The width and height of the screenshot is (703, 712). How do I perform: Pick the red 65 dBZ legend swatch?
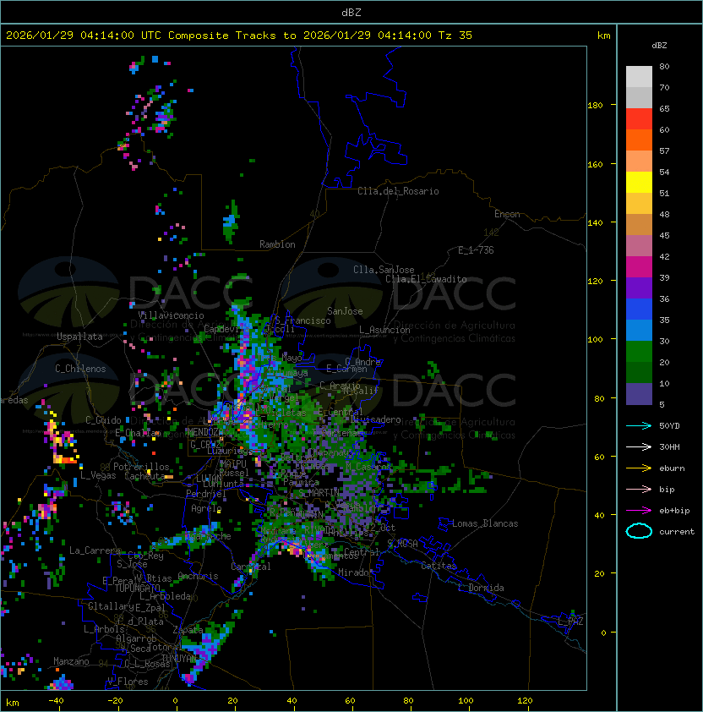coord(639,118)
